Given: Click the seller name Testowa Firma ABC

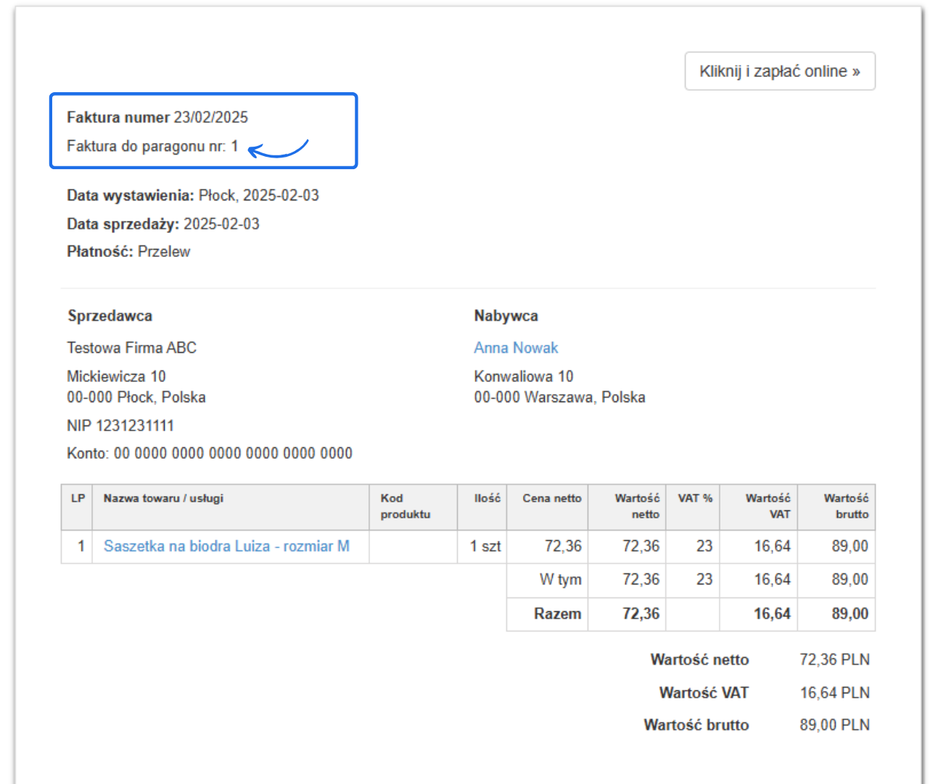Looking at the screenshot, I should [x=131, y=348].
